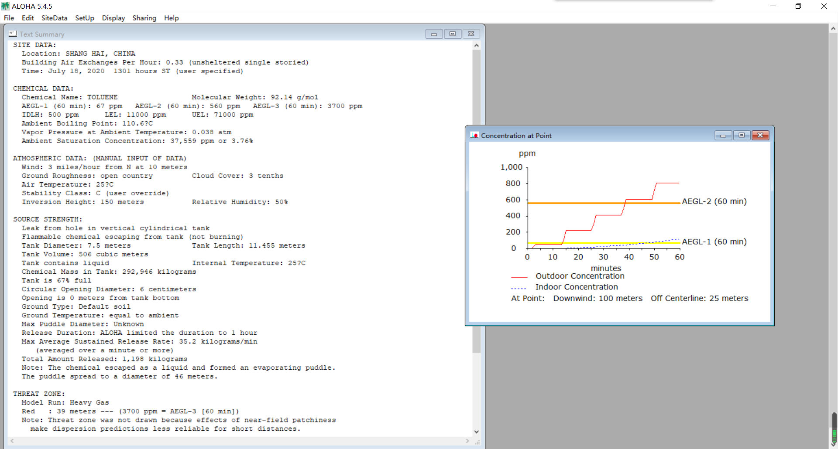The image size is (838, 449).
Task: Open the File menu
Action: 9,18
